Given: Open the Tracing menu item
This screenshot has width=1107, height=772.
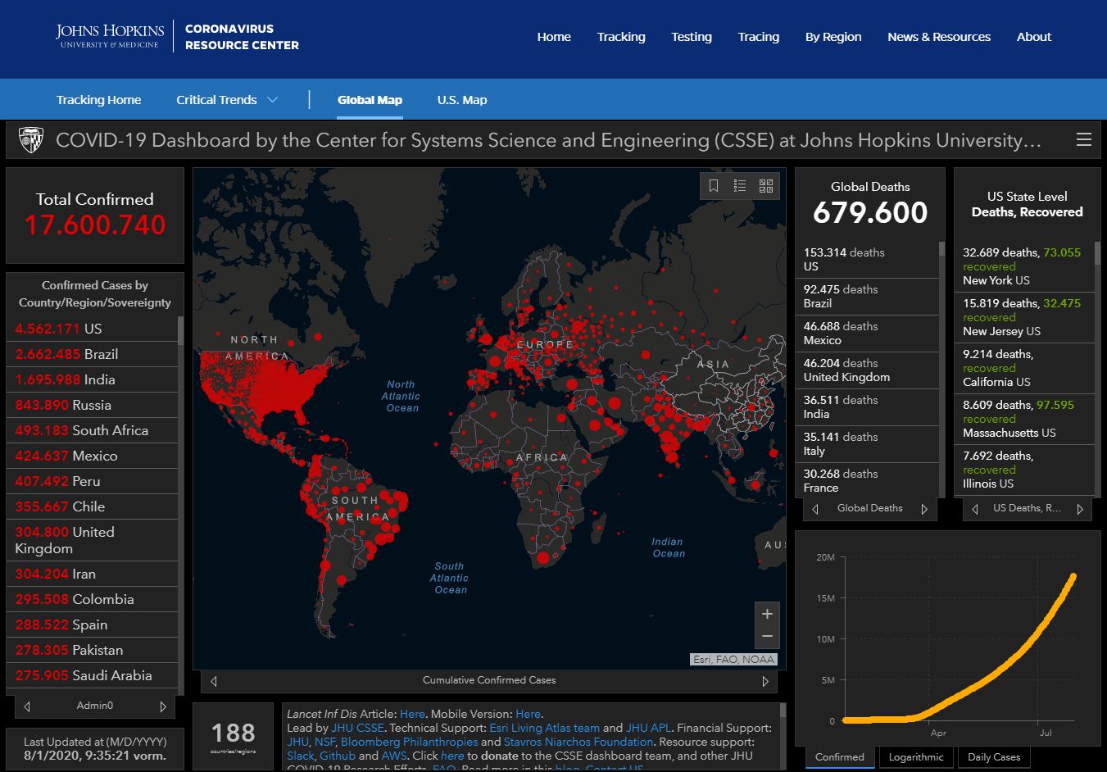Looking at the screenshot, I should (759, 37).
